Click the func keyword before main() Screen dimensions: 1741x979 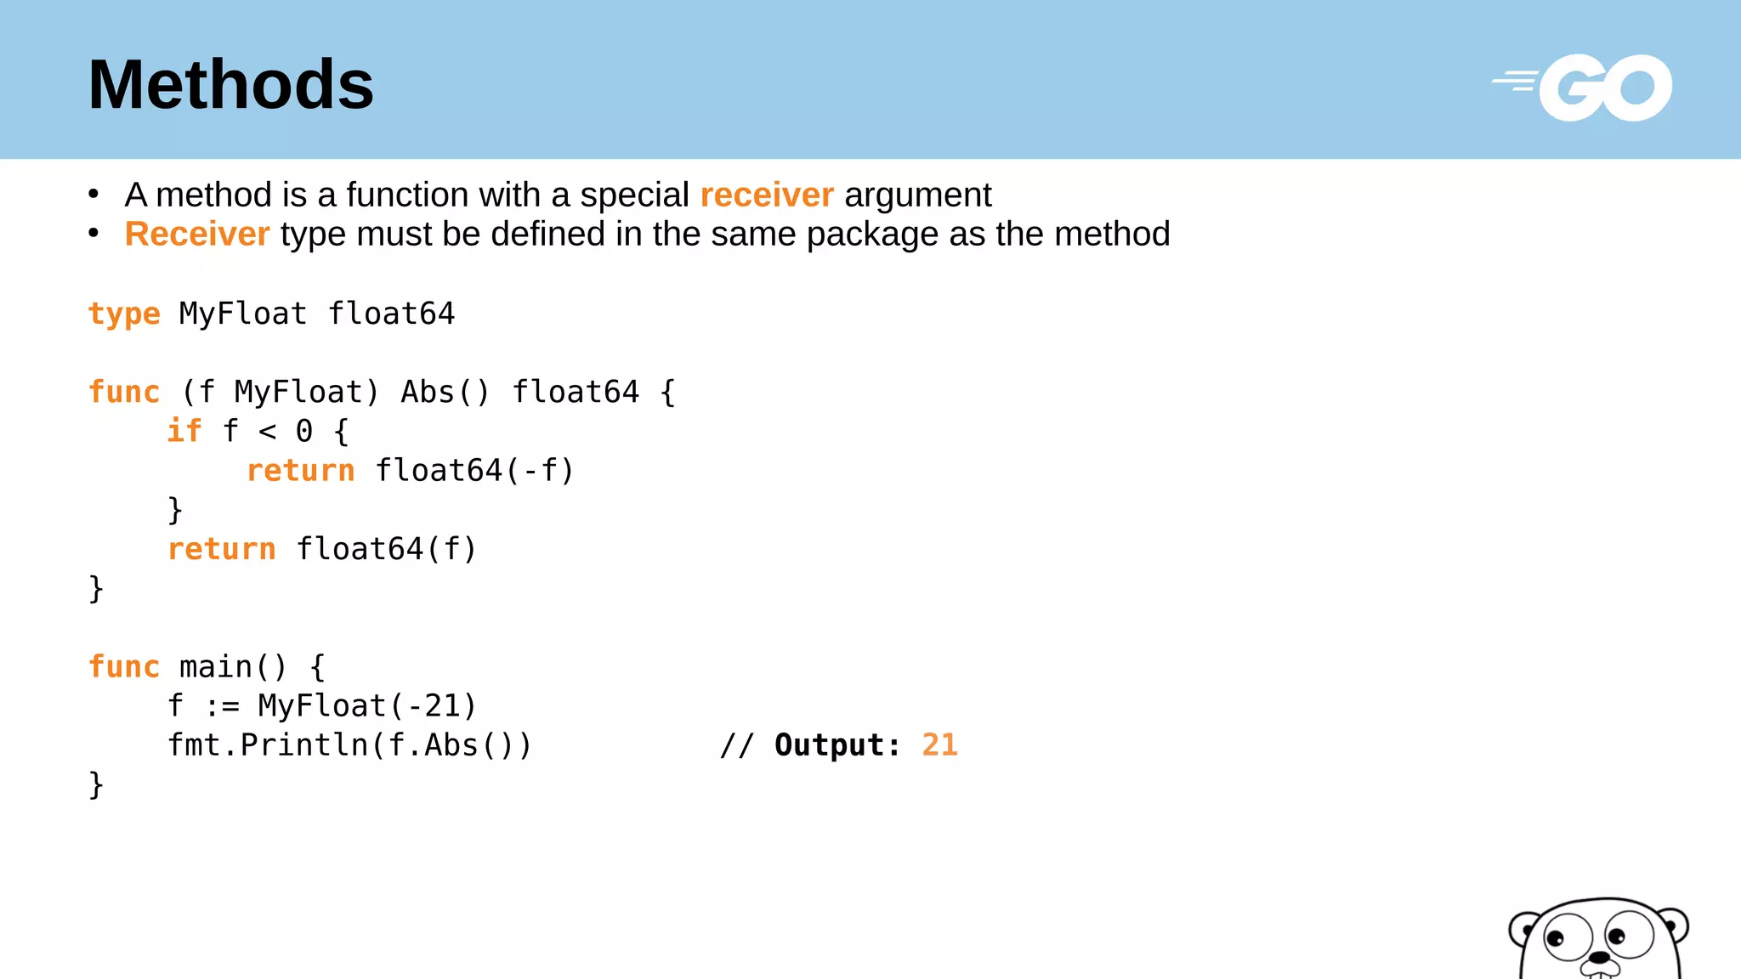pyautogui.click(x=124, y=667)
